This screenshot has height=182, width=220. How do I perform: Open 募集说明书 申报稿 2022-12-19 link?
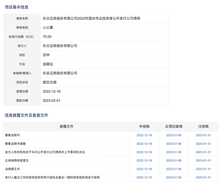pos(144,135)
